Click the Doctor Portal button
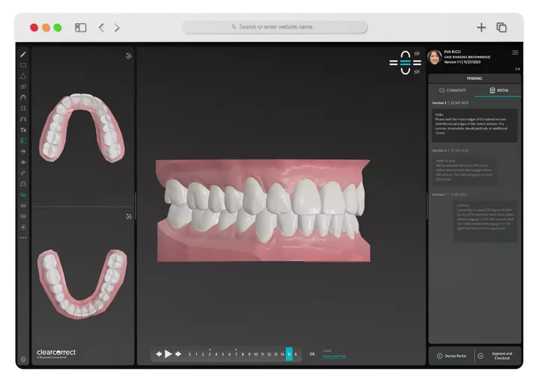Screen dimensions: 539x384 point(451,356)
